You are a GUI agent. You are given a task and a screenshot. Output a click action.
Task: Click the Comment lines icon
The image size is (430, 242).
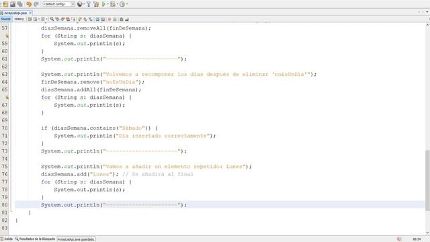pyautogui.click(x=122, y=19)
